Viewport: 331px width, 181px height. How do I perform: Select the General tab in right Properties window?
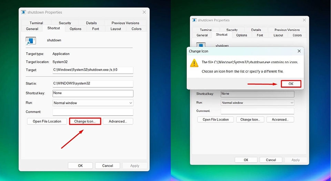point(202,35)
